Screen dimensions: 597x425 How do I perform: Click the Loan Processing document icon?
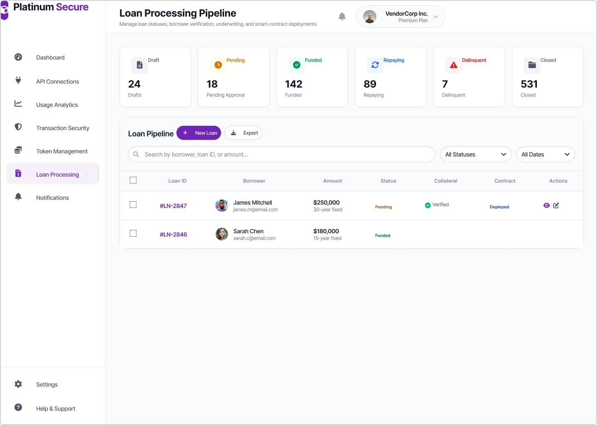tap(18, 173)
